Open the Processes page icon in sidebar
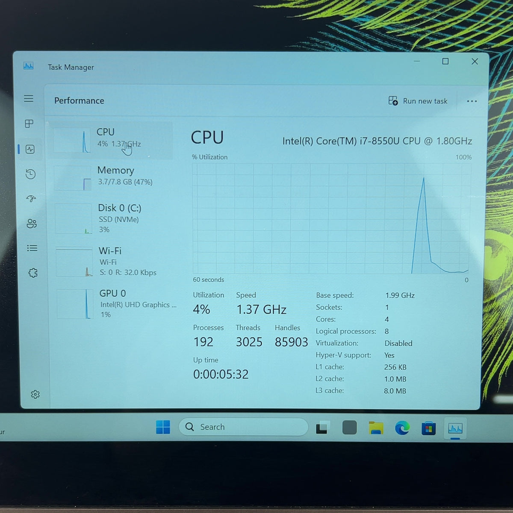Viewport: 513px width, 513px height. coord(29,124)
